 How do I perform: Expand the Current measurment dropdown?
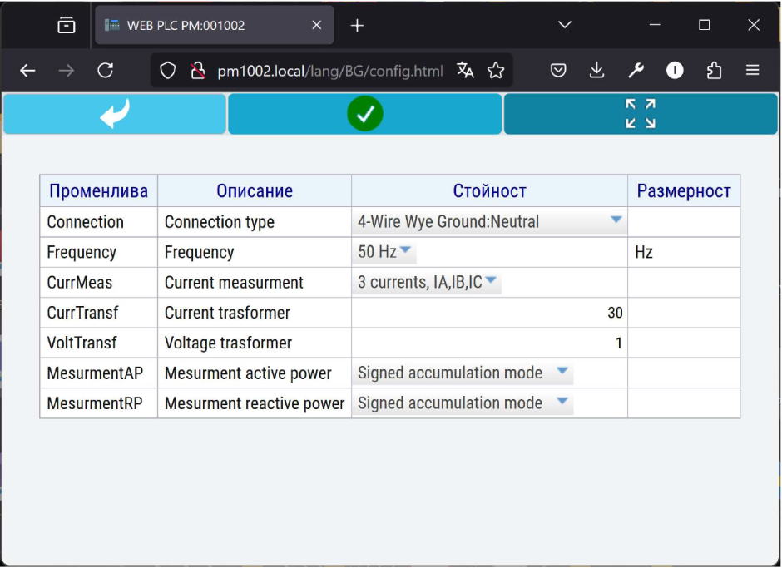click(427, 282)
